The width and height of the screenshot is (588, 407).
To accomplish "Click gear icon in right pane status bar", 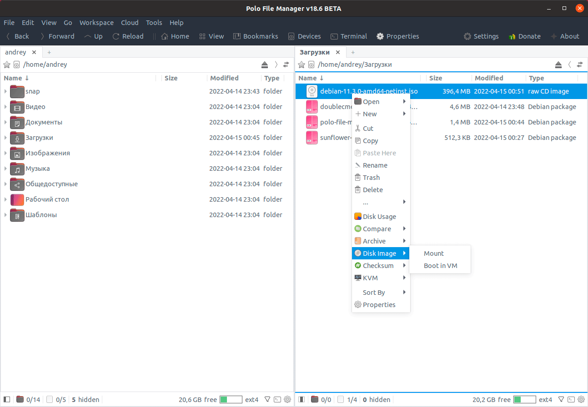I will pos(581,400).
